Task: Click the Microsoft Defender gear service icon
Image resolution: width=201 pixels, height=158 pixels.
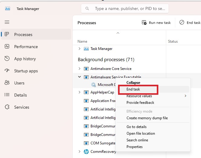Action: tap(94, 85)
